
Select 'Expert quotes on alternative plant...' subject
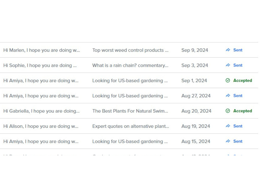[x=131, y=126]
